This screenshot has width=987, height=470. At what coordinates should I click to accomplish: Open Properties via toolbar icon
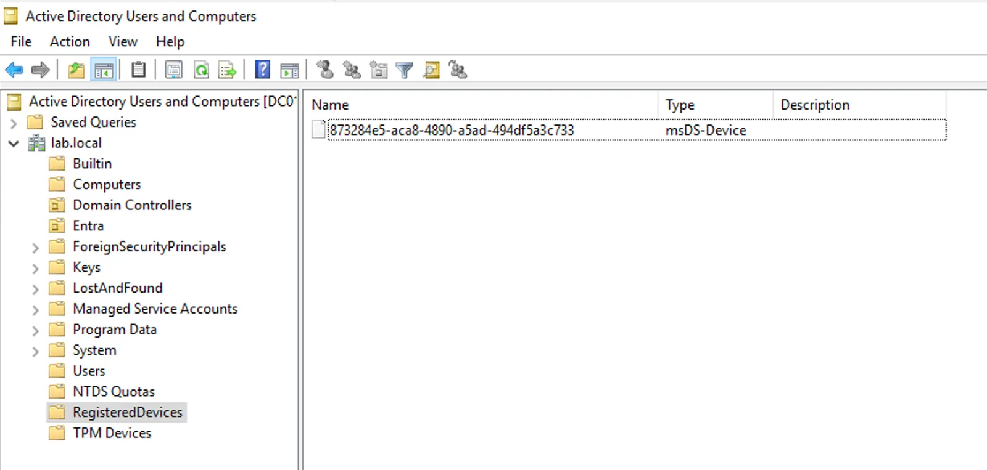tap(174, 70)
